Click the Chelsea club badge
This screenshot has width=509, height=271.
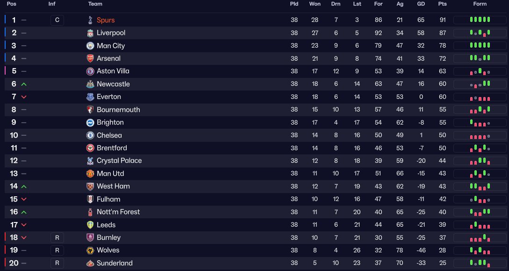pos(90,135)
